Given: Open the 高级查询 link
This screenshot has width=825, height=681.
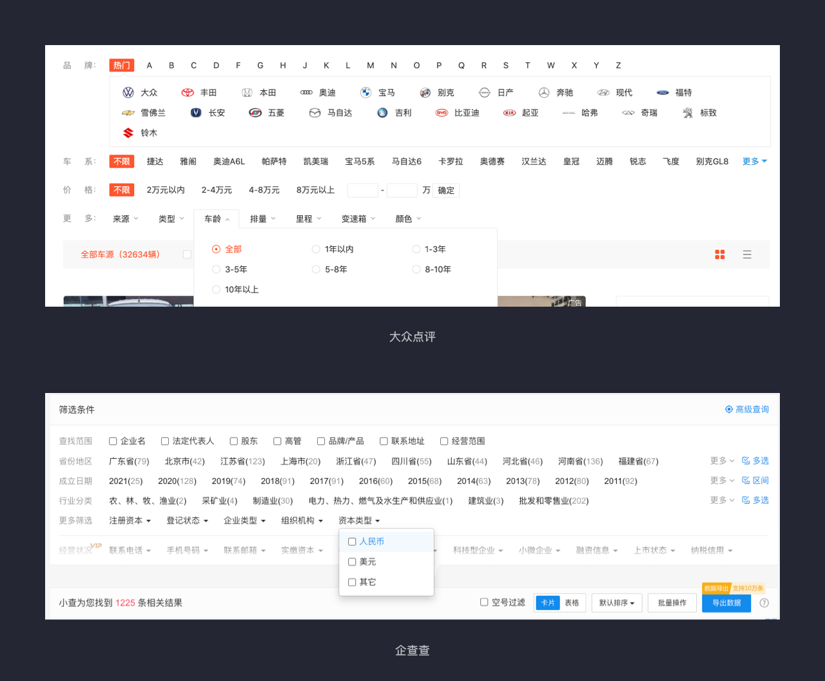Looking at the screenshot, I should point(747,410).
